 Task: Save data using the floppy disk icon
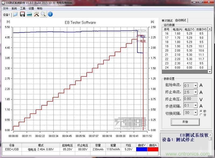22,14
